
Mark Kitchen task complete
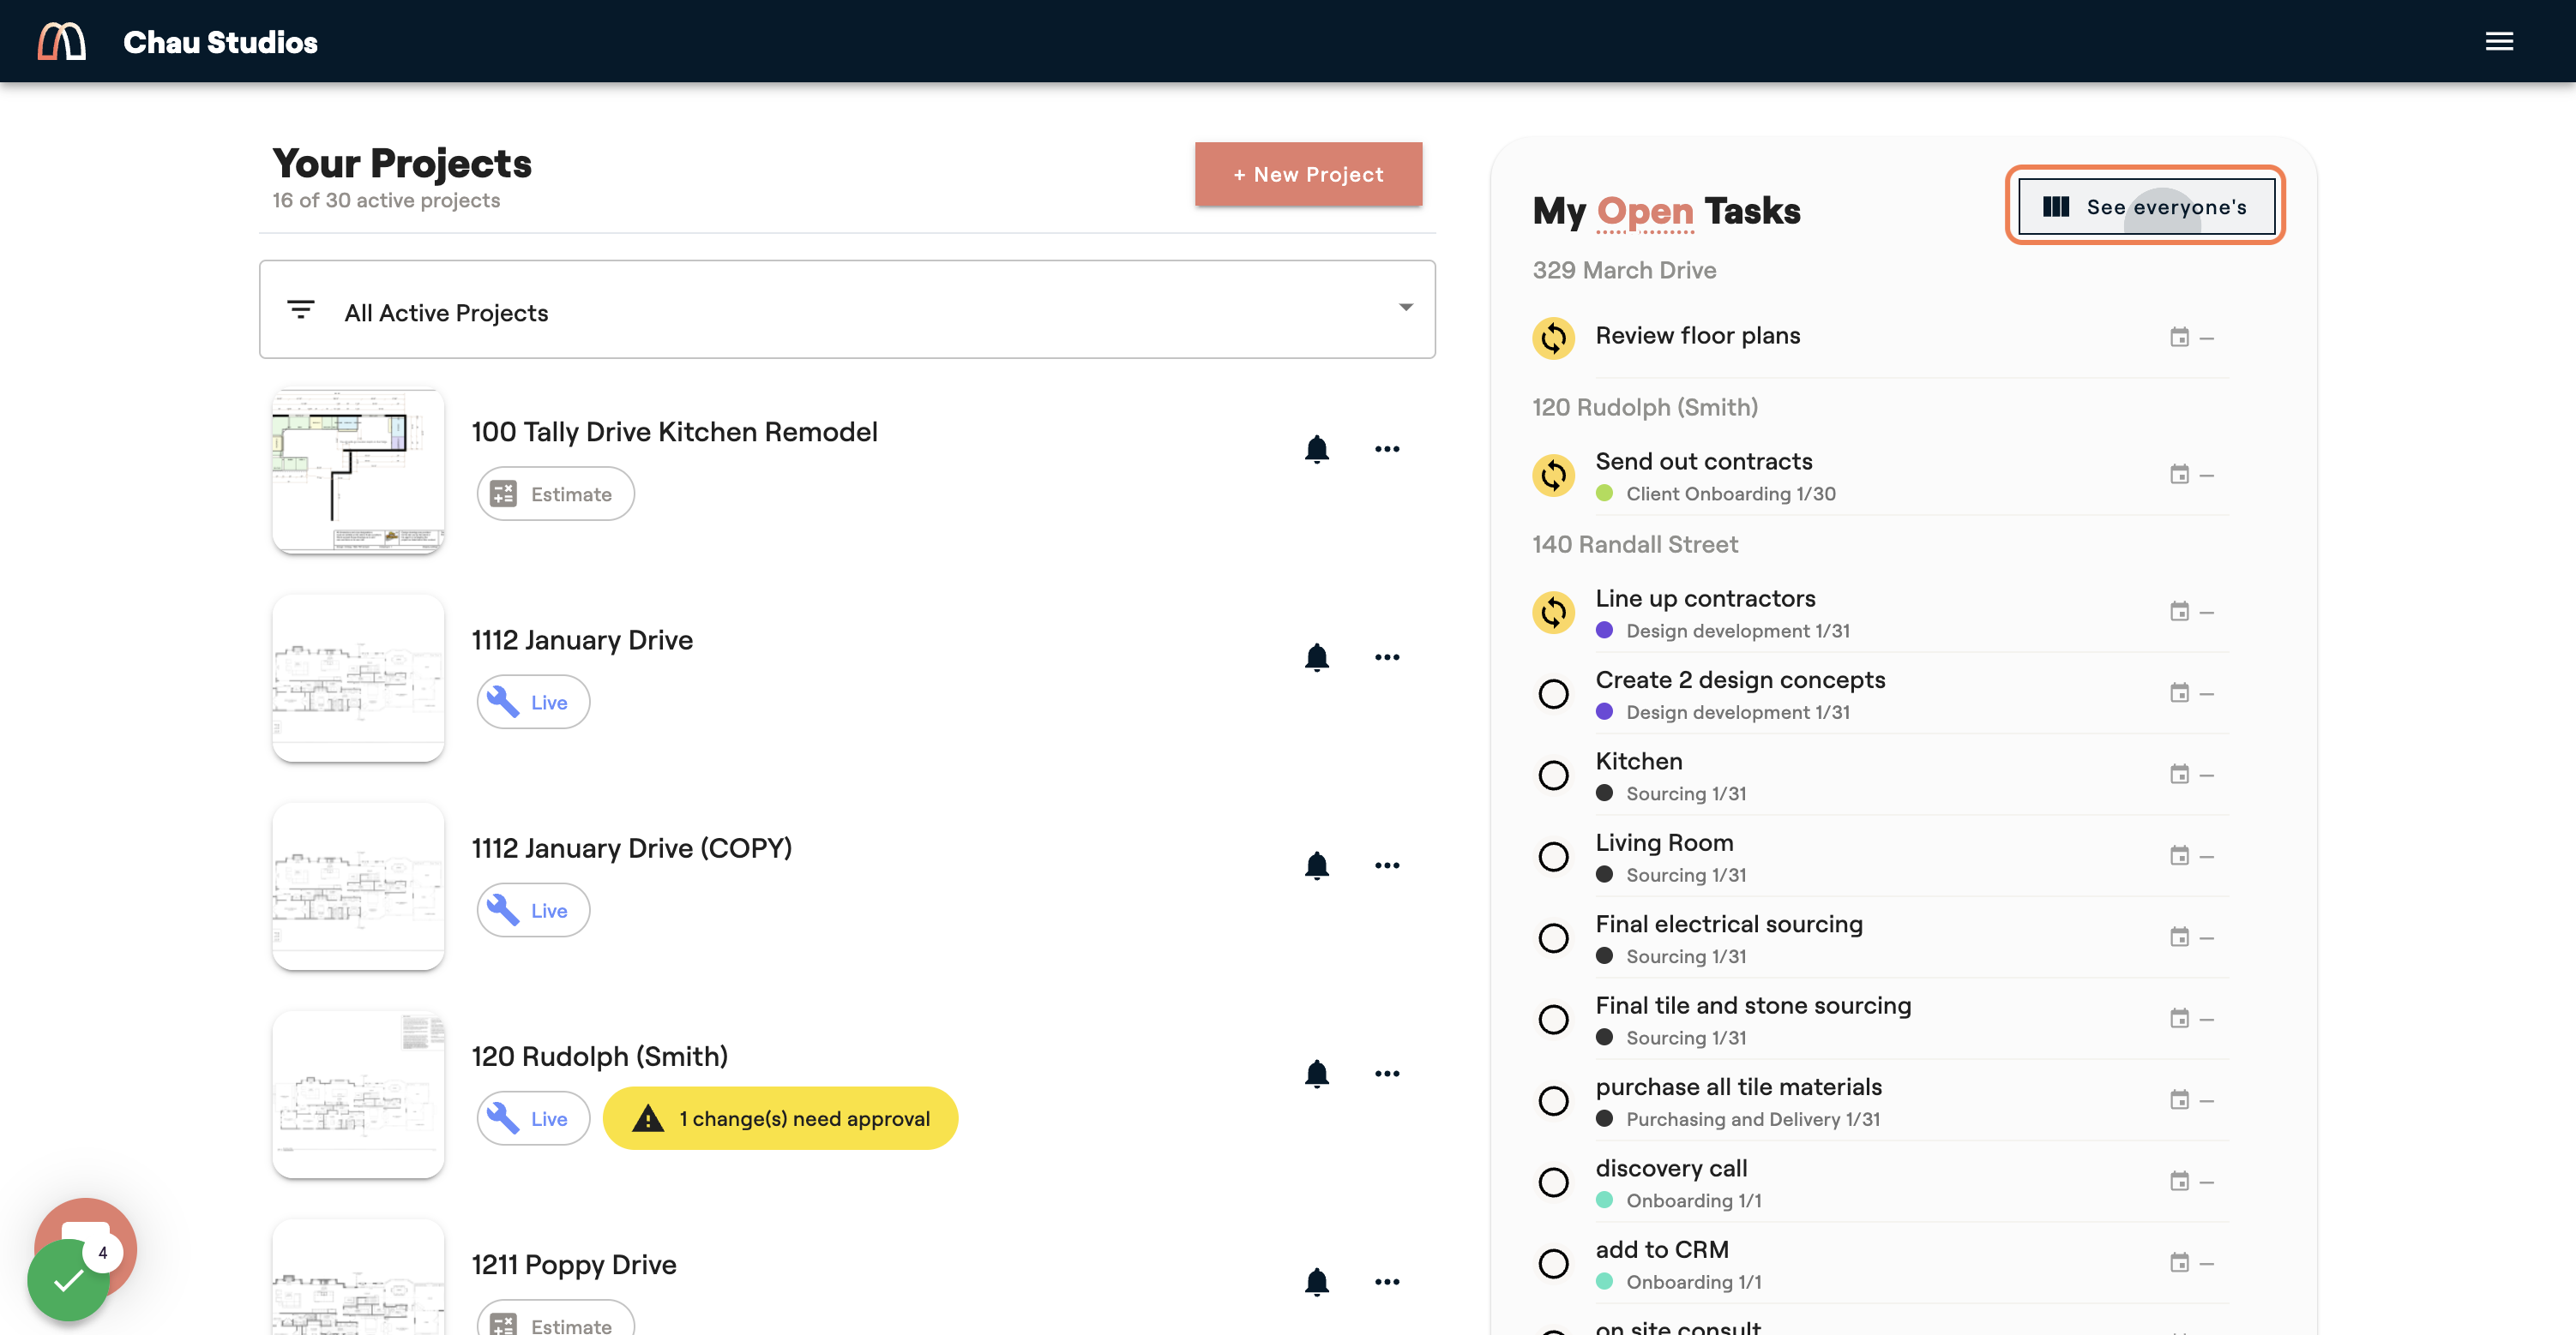click(1553, 775)
